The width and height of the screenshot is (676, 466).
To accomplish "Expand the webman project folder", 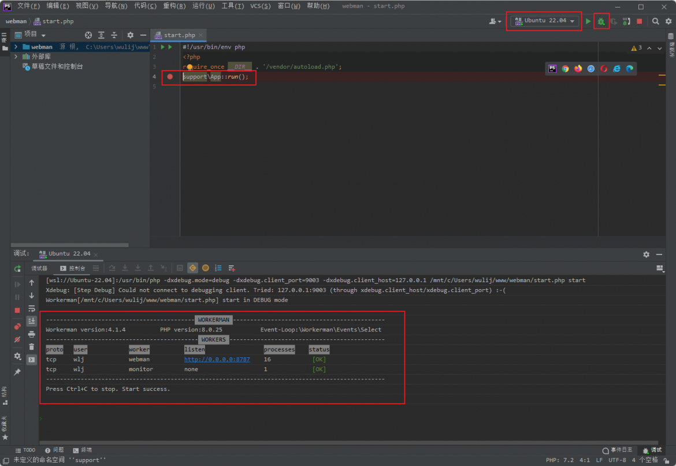I will coord(16,47).
